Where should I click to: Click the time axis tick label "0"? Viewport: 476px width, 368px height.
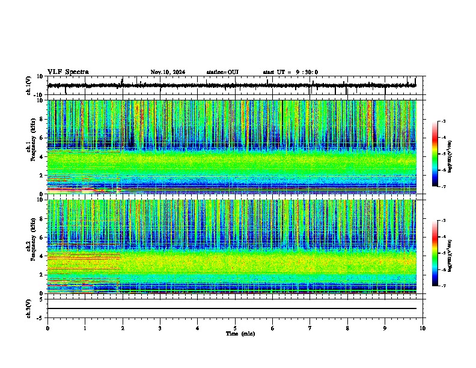[47, 328]
